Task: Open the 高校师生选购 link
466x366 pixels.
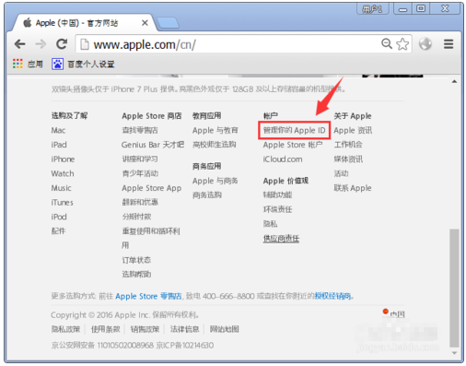Action: 215,145
